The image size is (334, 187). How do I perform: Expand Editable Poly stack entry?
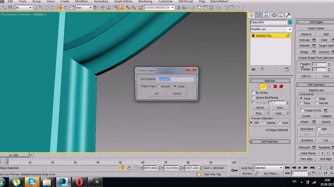pos(253,36)
